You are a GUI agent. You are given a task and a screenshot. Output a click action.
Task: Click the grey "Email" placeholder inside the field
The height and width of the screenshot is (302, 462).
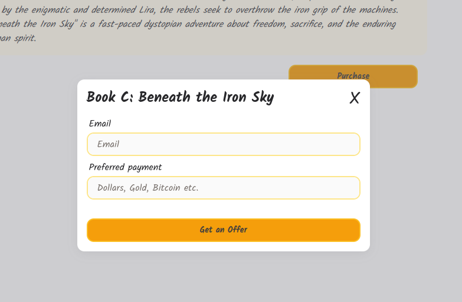108,144
